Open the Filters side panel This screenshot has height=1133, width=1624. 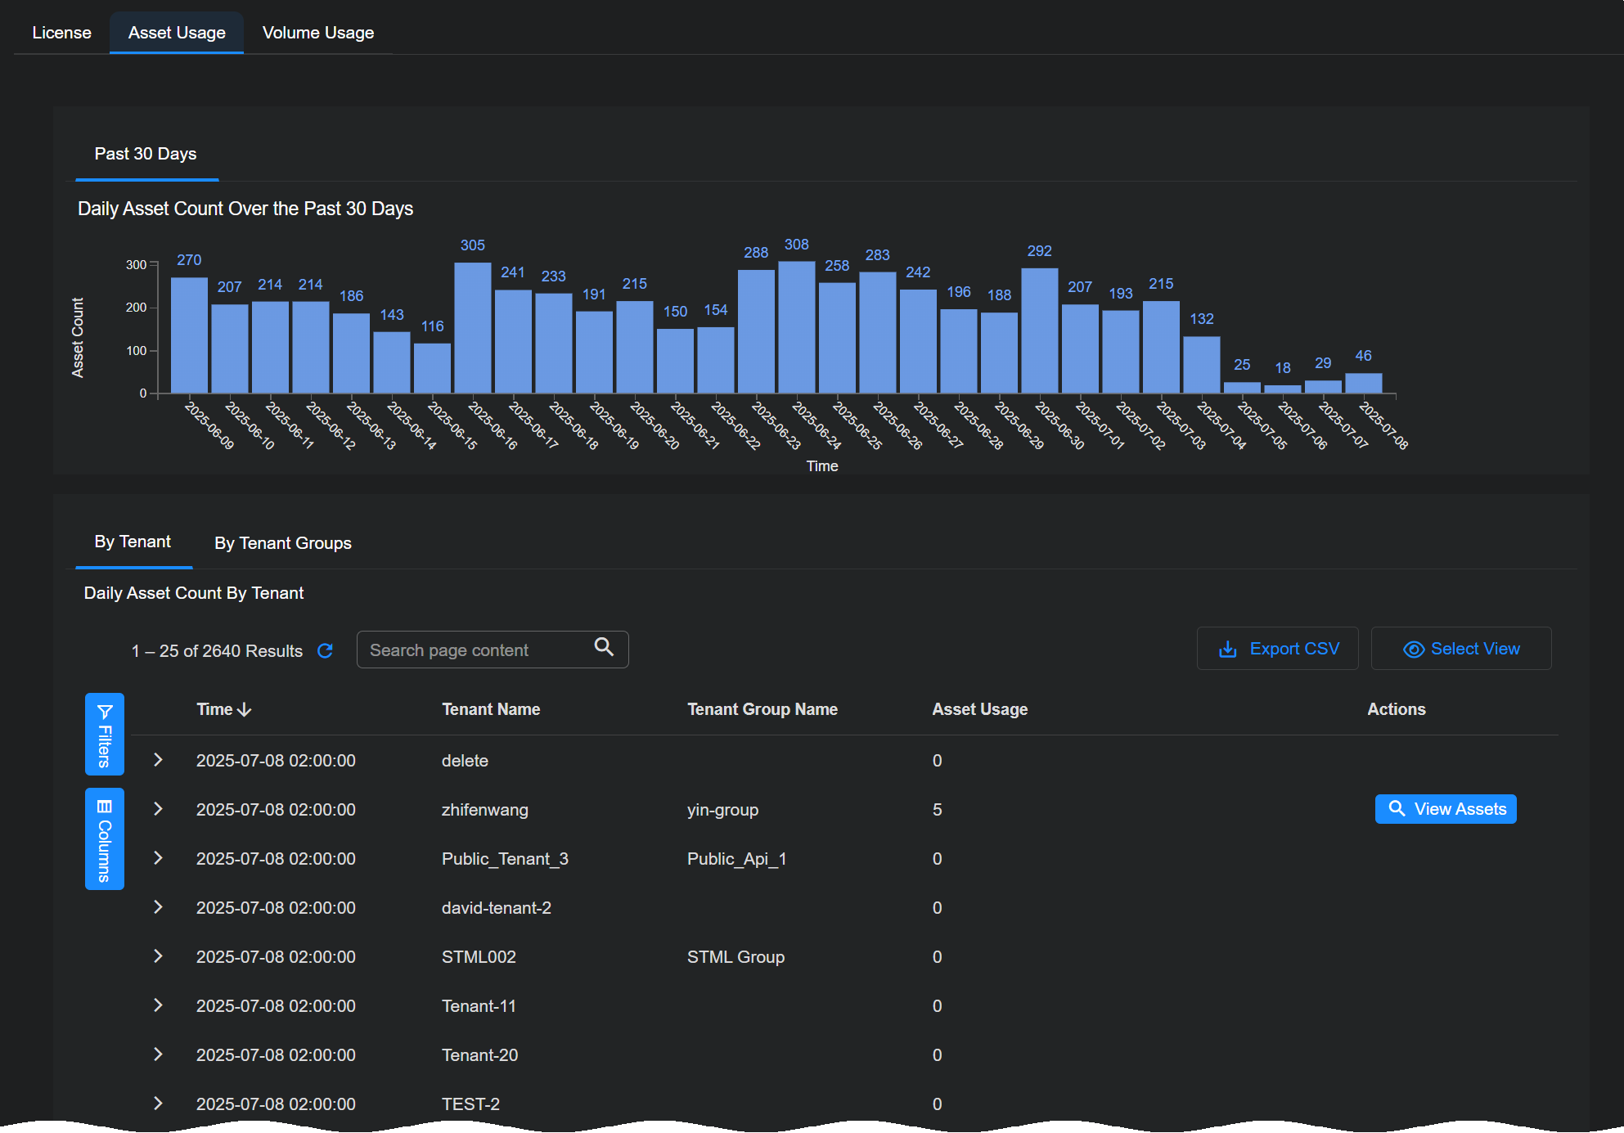105,734
